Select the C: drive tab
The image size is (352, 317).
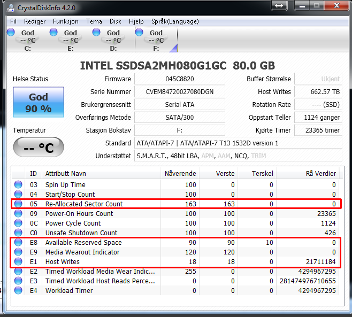pos(28,40)
